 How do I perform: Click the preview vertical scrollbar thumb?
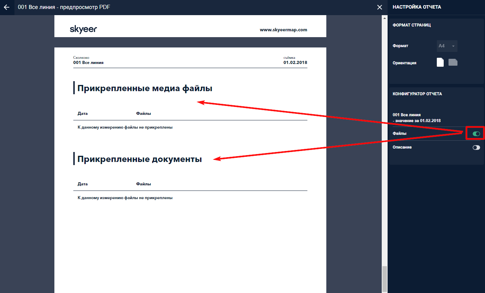pyautogui.click(x=384, y=279)
